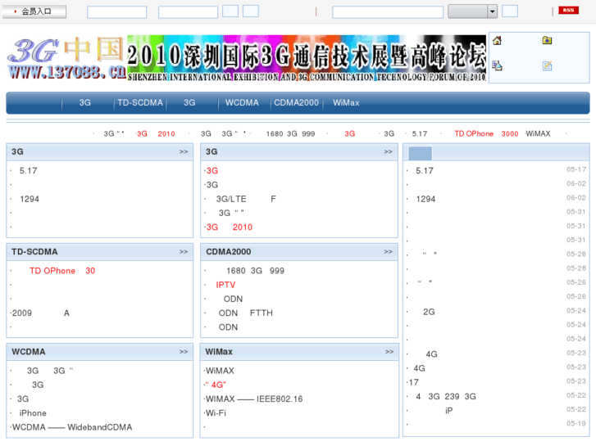Expand the WiMax section with its >> arrow
The width and height of the screenshot is (596, 446).
(x=389, y=352)
